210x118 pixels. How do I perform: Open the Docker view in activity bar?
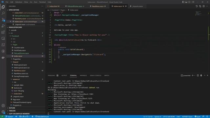pos(3,58)
